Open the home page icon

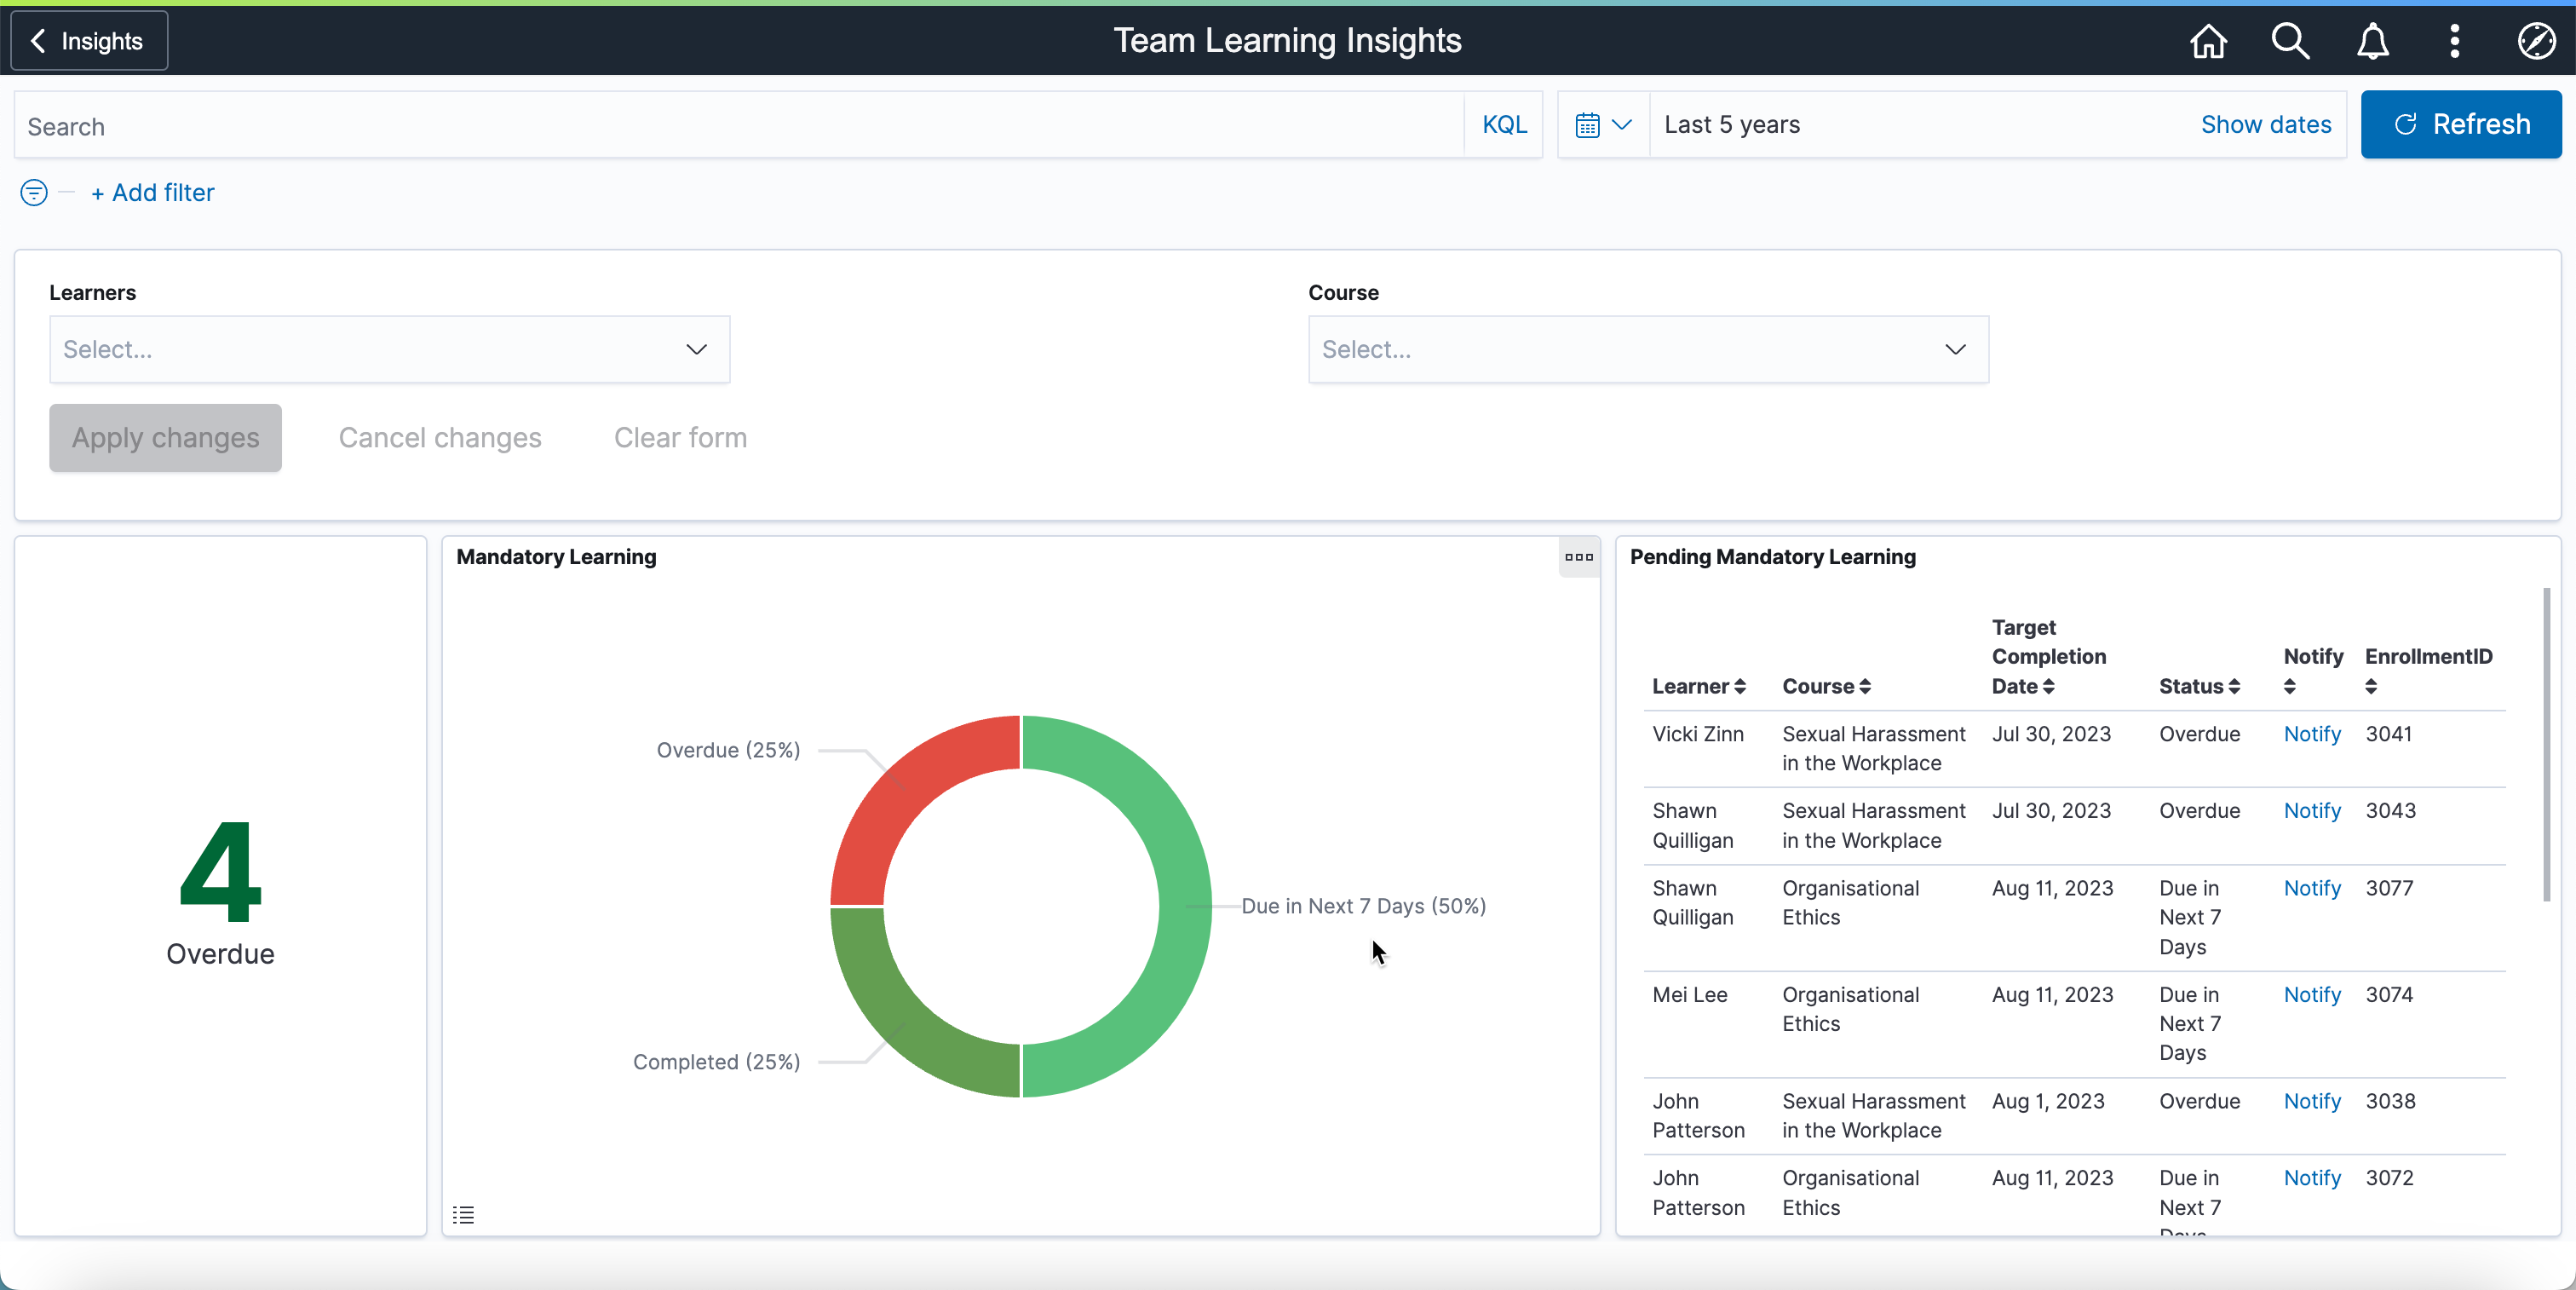point(2208,41)
